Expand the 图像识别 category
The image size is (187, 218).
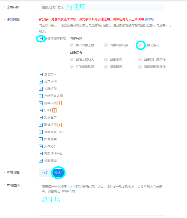[41, 125]
